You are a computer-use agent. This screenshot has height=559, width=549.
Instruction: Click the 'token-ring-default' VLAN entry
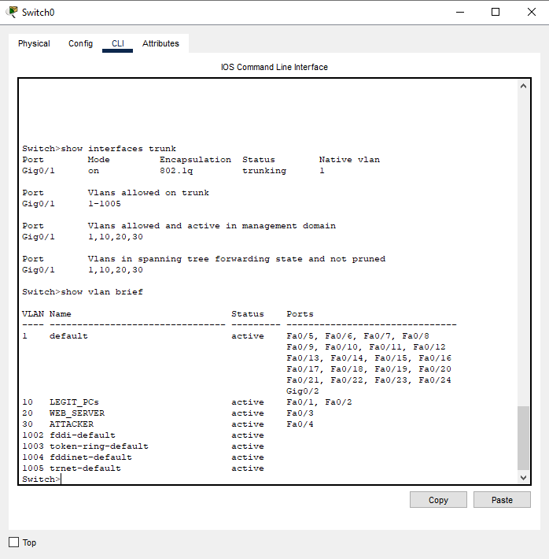tap(99, 446)
